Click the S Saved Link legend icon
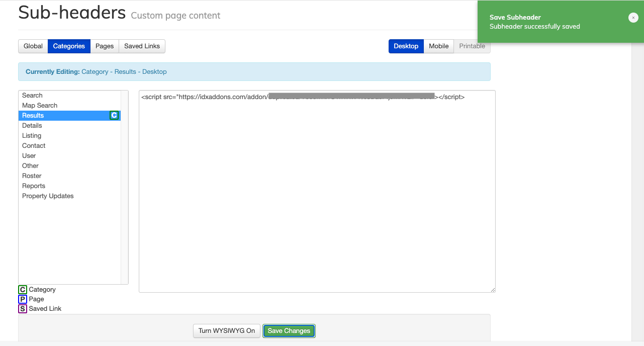Screen dimensions: 644x346 [22, 308]
